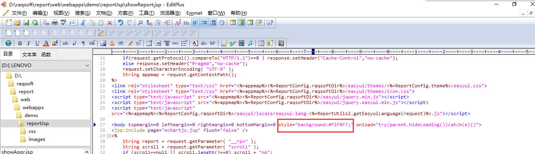Open heading tag dropdown HI

tap(92, 43)
